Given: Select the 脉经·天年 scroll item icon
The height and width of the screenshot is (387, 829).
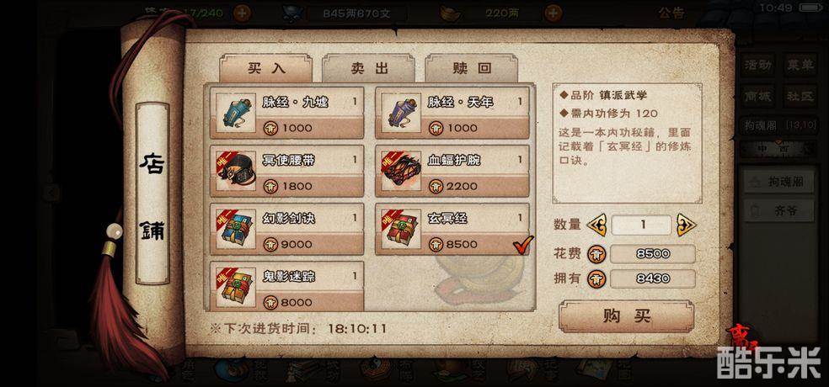Looking at the screenshot, I should pyautogui.click(x=401, y=113).
